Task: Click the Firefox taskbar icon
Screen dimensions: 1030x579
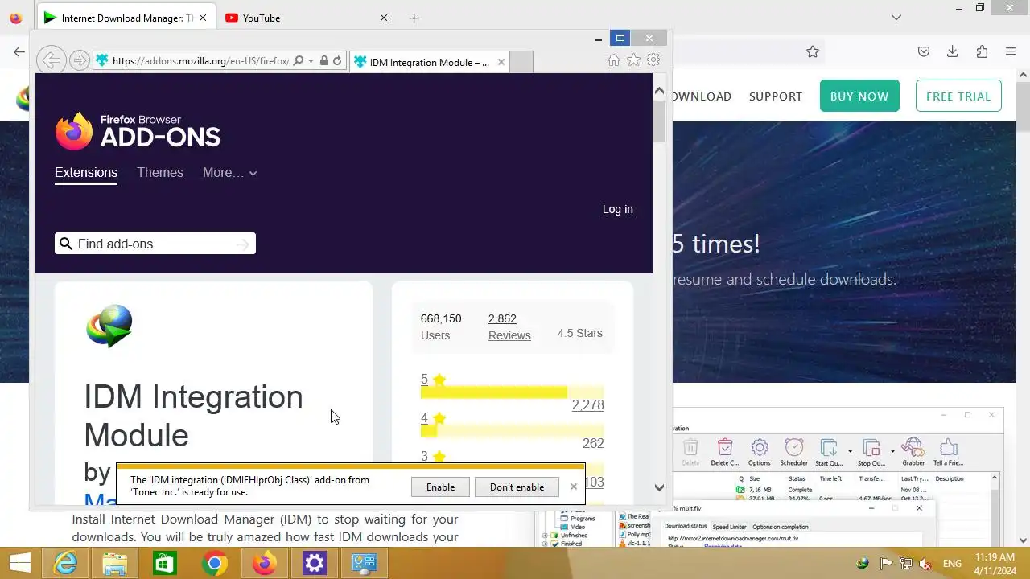Action: pyautogui.click(x=265, y=564)
